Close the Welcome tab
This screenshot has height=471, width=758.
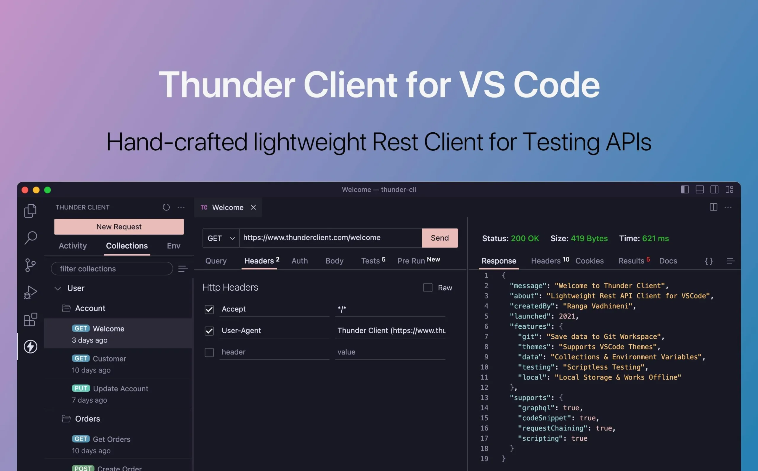tap(253, 207)
